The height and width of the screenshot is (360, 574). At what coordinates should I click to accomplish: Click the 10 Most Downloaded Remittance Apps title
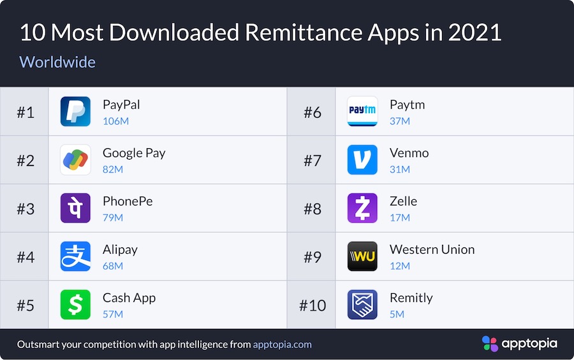point(261,32)
